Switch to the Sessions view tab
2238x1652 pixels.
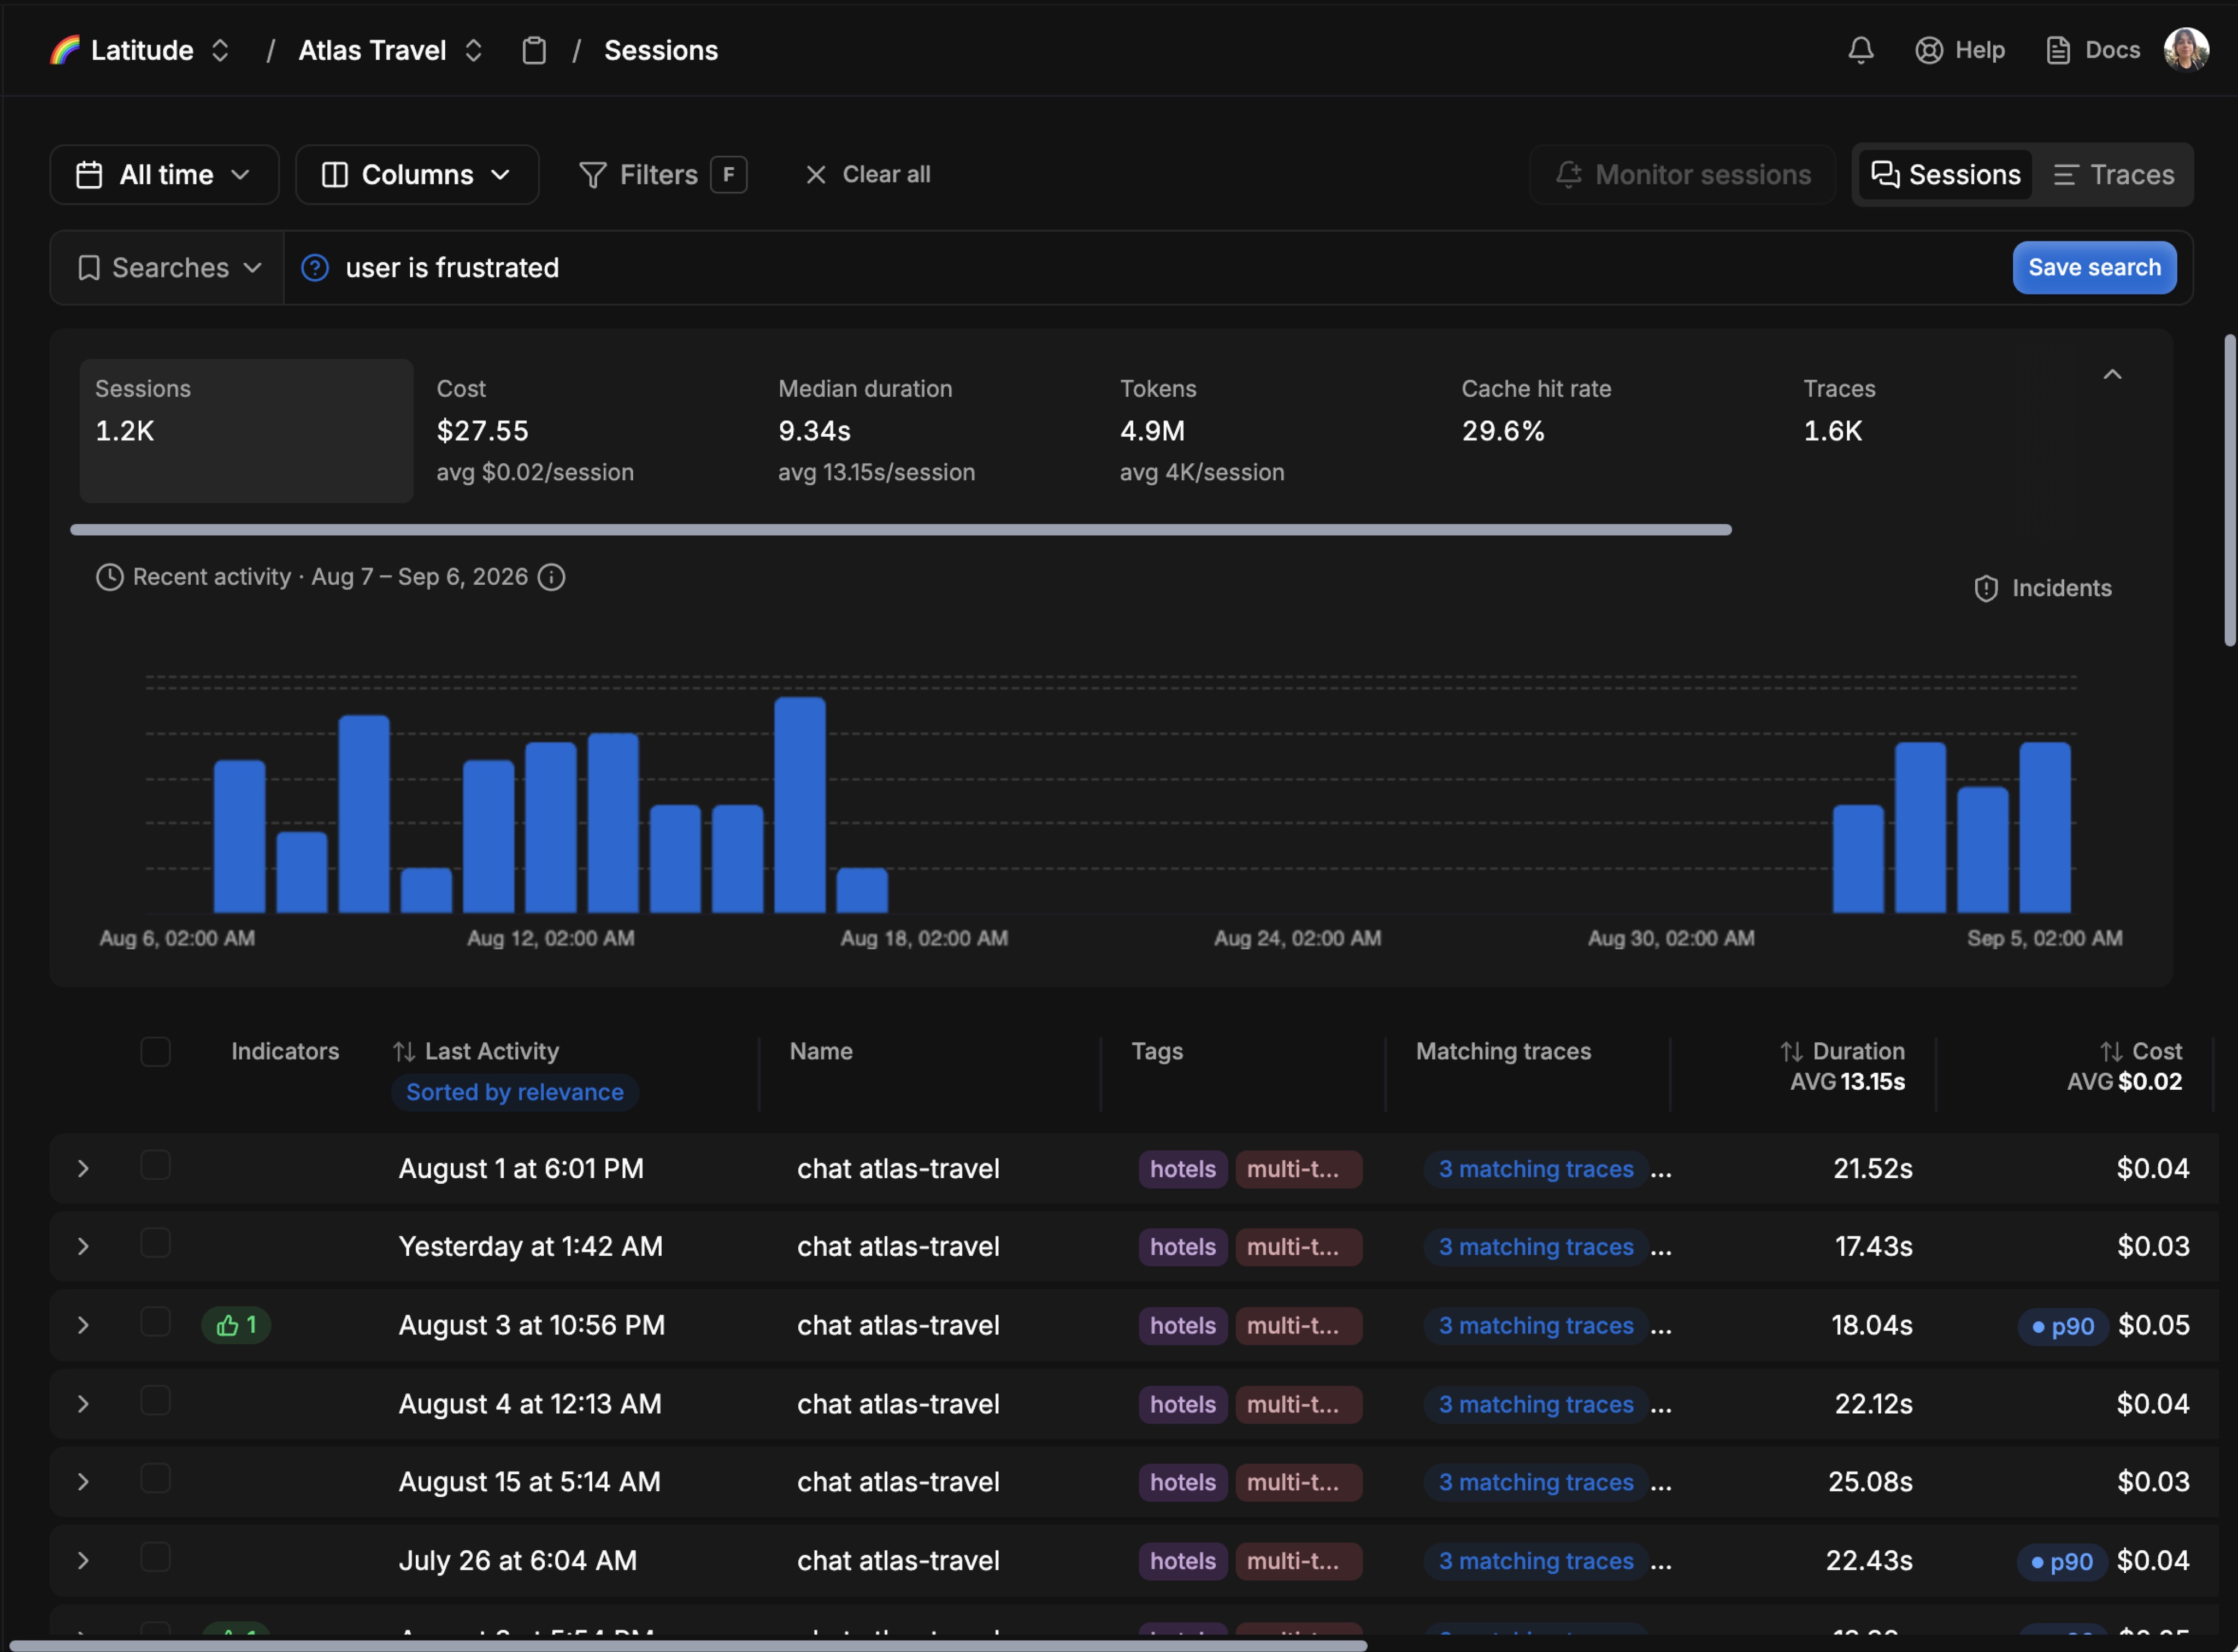coord(1945,175)
